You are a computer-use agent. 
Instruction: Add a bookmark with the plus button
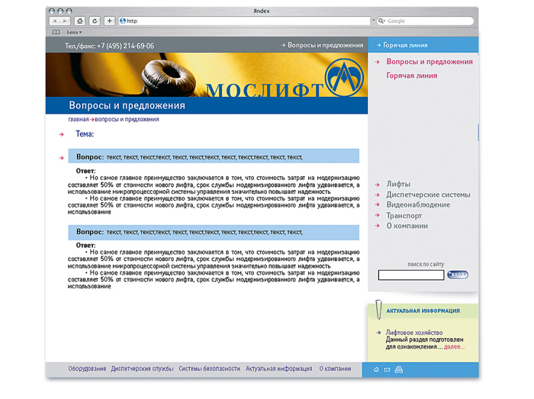click(109, 21)
